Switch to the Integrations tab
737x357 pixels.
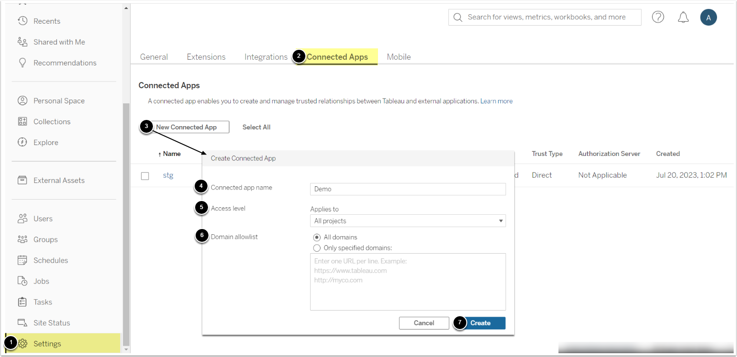point(266,57)
